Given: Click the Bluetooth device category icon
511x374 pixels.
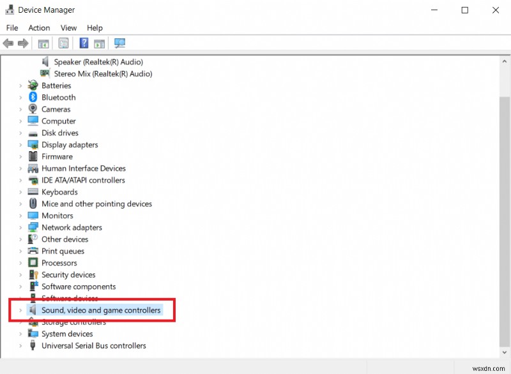Looking at the screenshot, I should pos(33,97).
